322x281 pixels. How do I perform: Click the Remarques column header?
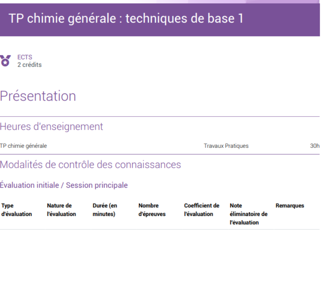tap(290, 206)
